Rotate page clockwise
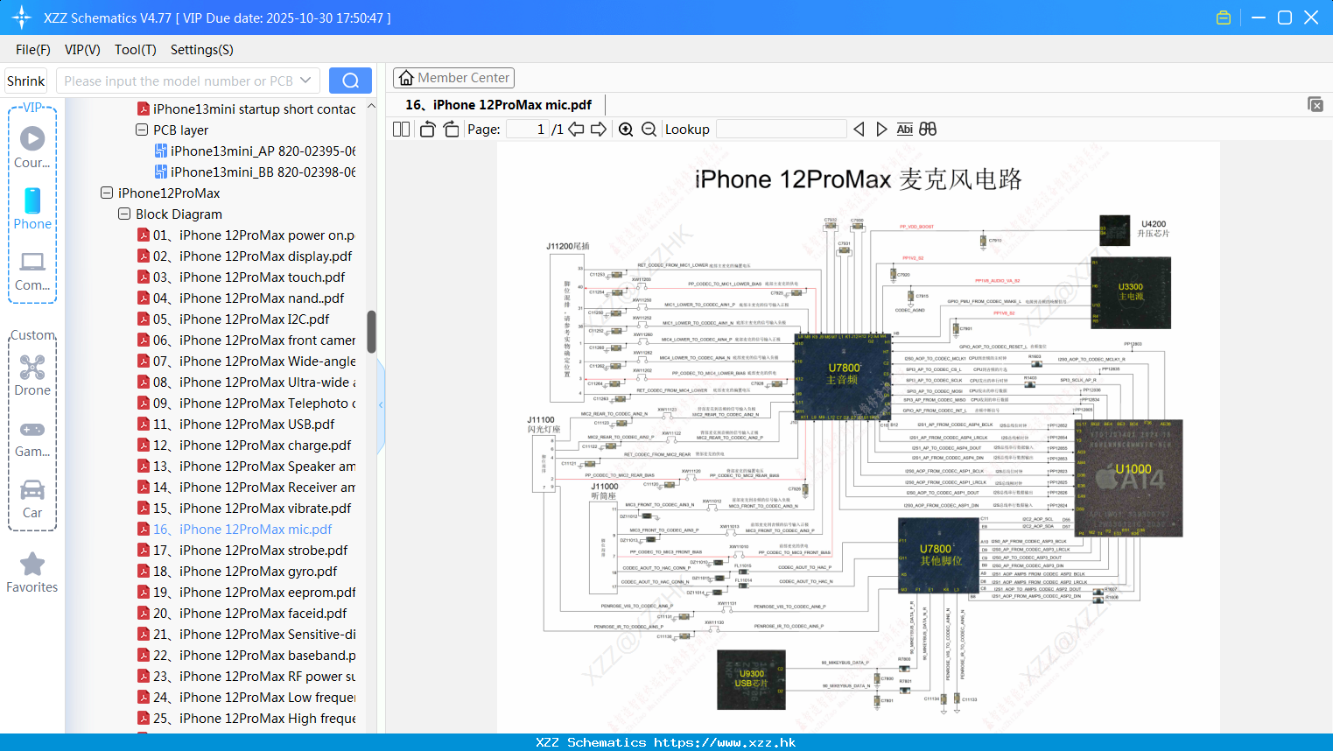Image resolution: width=1333 pixels, height=751 pixels. pos(451,129)
